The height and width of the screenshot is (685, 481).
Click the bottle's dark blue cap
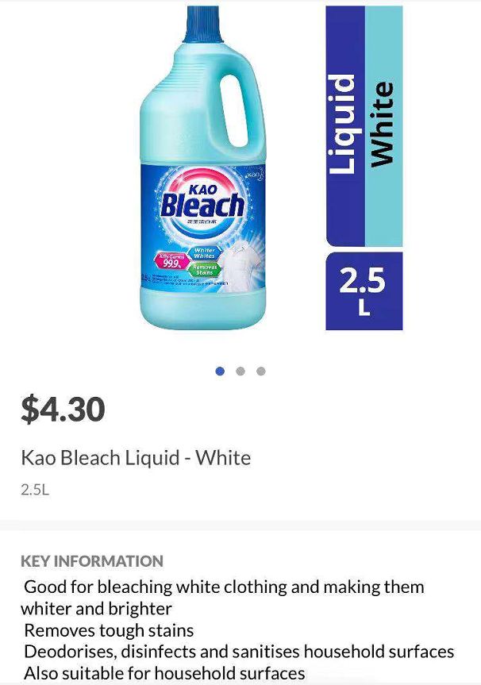[202, 24]
